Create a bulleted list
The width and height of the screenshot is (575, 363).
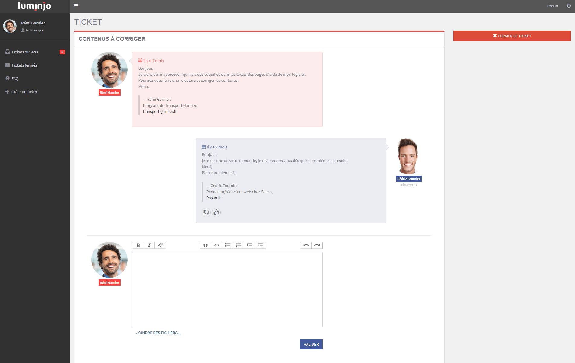(x=228, y=245)
